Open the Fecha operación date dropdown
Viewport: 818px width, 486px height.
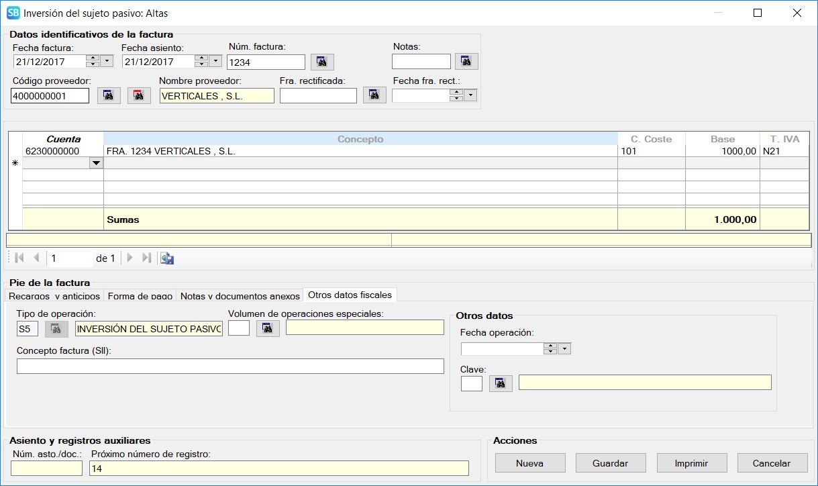coord(564,348)
